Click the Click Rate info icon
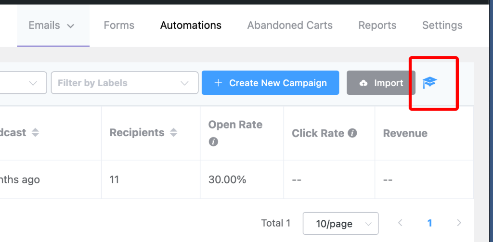This screenshot has width=493, height=242. click(x=352, y=133)
